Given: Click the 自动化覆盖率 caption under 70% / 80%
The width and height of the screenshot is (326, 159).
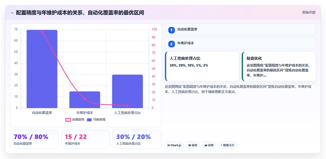Looking at the screenshot, I should [x=23, y=144].
